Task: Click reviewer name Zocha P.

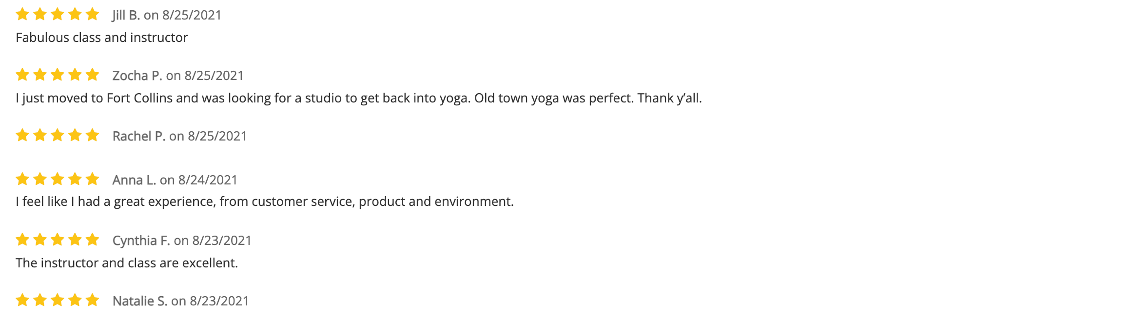Action: coord(137,76)
